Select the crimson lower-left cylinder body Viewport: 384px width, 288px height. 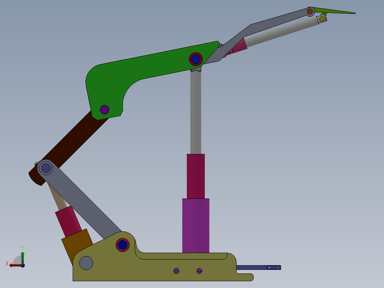[68, 222]
